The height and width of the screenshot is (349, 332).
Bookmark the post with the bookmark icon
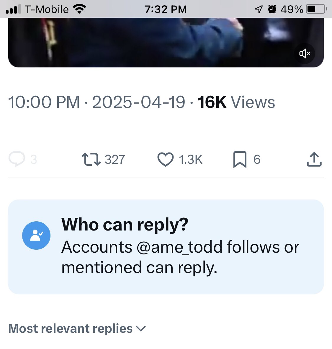(240, 159)
